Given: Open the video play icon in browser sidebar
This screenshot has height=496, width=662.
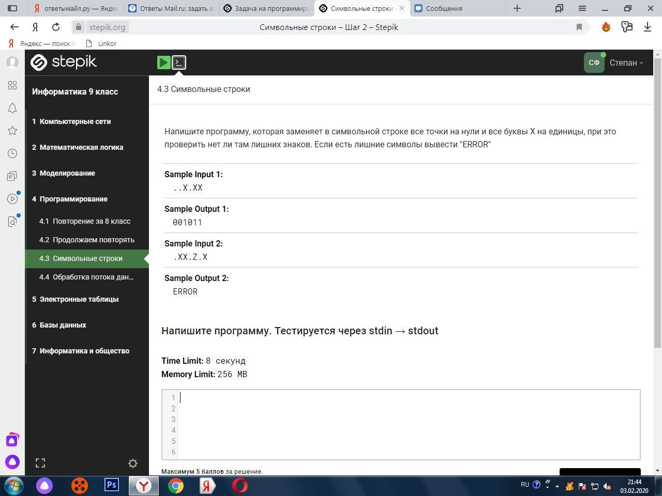Looking at the screenshot, I should coord(12,199).
